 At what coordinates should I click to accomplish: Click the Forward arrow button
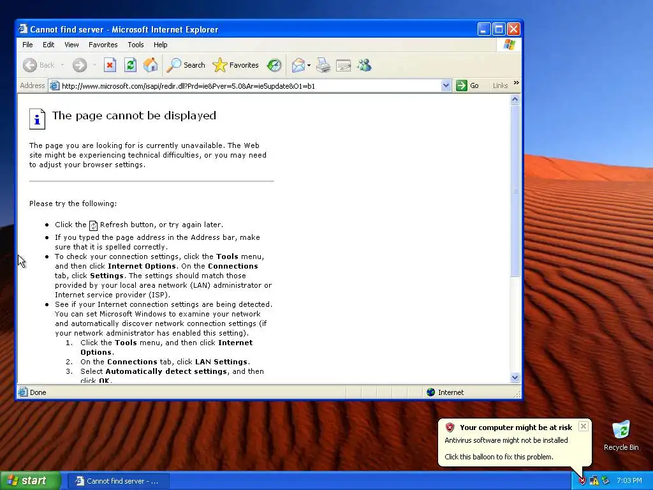80,65
